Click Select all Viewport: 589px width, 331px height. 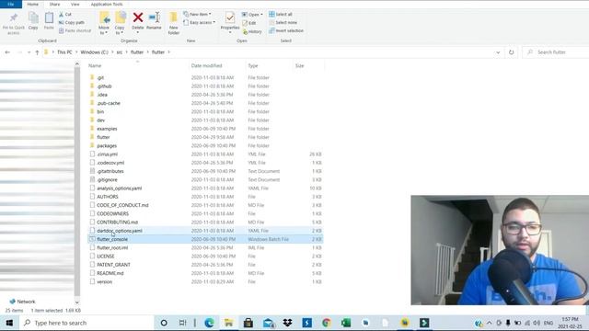[280, 15]
